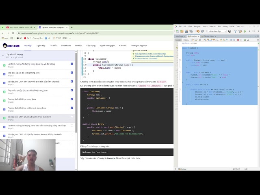Toggle checkbox for Khai báo lớp và đối tượng
This screenshot has height=195, width=260.
coord(71,72)
